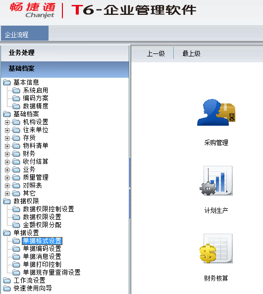
Task: Click the folder icon beside 编码方案
Action: (16, 98)
